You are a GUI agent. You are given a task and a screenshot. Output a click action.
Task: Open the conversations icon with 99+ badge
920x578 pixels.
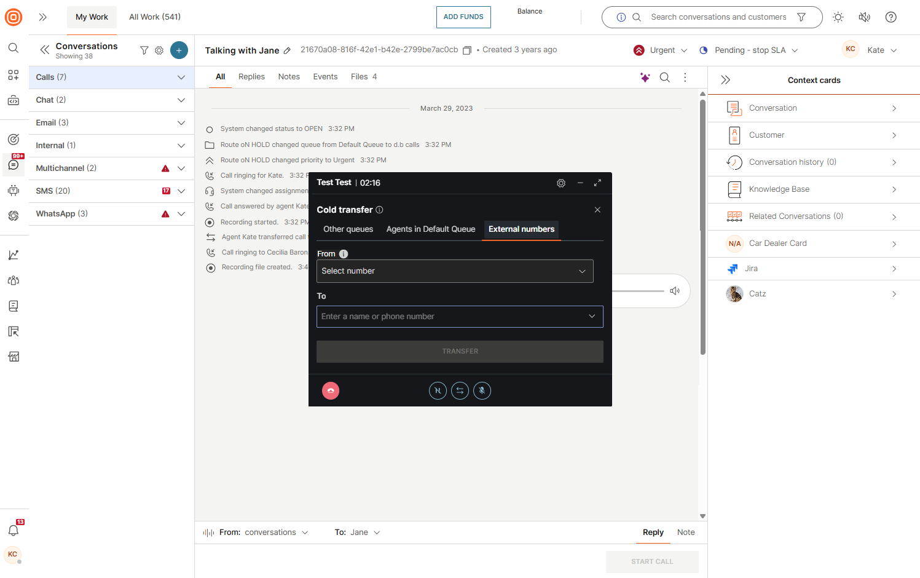[14, 165]
